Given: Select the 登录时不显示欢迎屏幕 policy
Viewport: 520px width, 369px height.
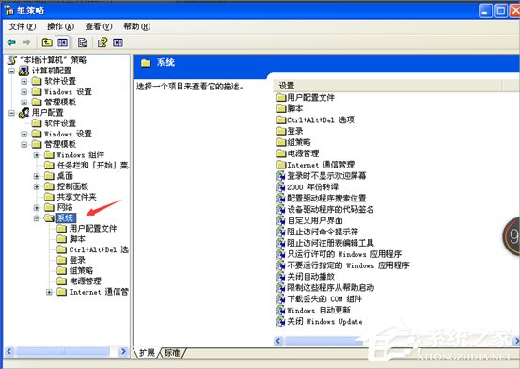Looking at the screenshot, I should (x=321, y=176).
